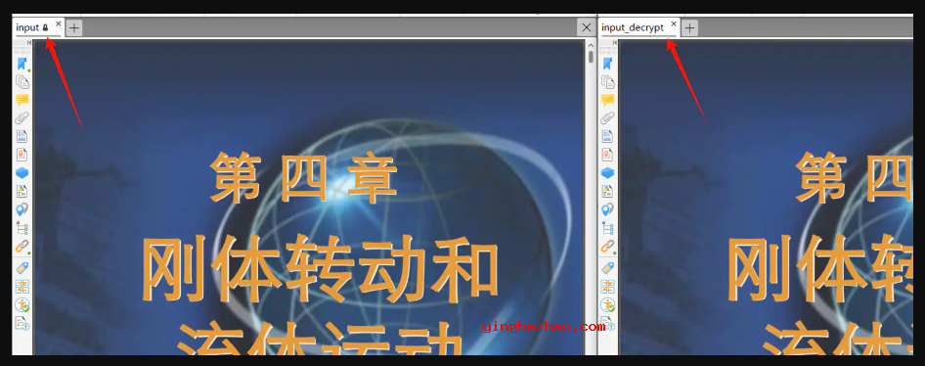
Task: Open chain Links panel in input pane
Action: coord(22,247)
